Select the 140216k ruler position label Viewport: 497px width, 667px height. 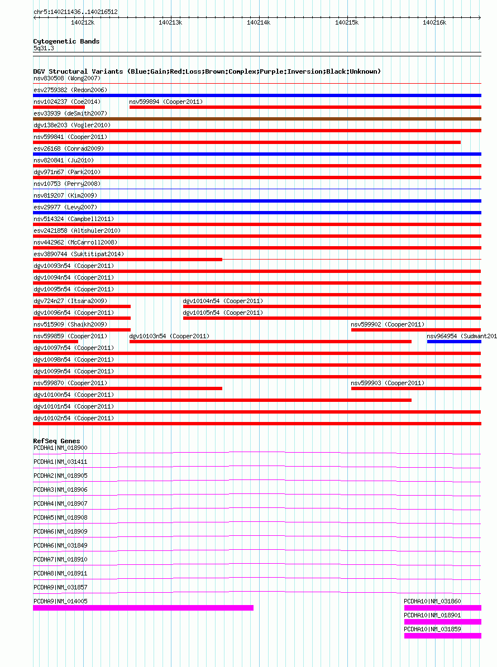pyautogui.click(x=434, y=22)
